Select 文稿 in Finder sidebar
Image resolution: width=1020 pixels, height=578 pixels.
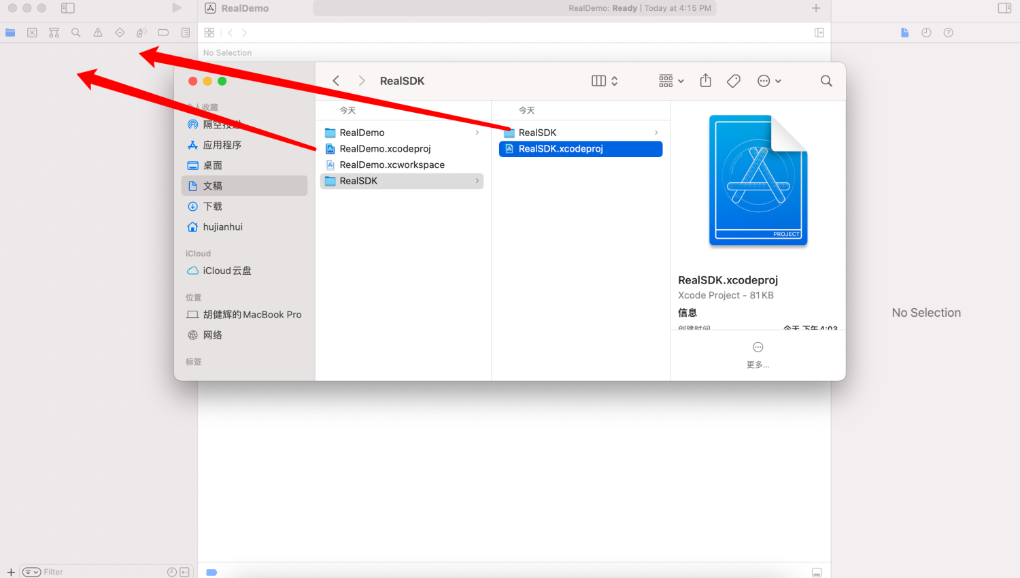point(244,186)
